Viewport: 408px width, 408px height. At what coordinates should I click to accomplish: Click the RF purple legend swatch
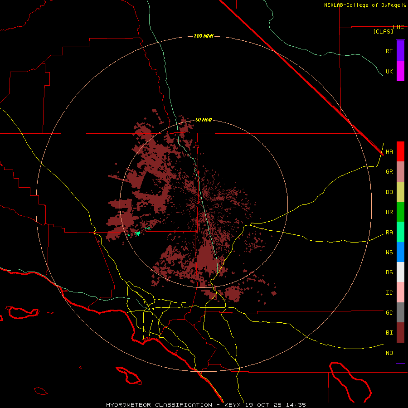pos(400,51)
